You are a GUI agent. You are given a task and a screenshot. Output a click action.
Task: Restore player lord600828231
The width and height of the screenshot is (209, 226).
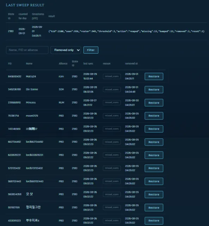pyautogui.click(x=154, y=155)
